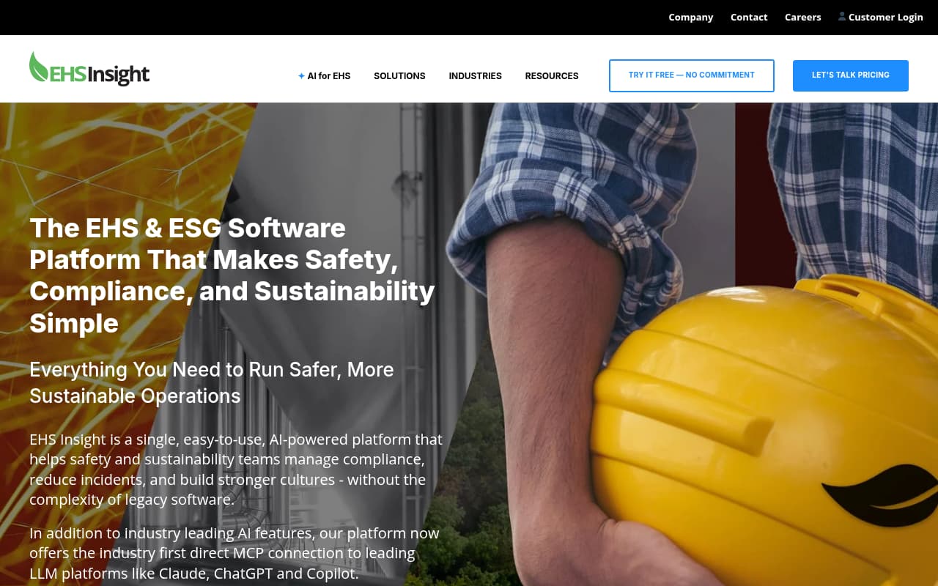Open the Solutions menu
Viewport: 938px width, 586px height.
399,76
